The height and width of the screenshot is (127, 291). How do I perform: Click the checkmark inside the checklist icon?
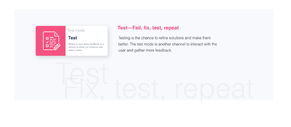click(47, 42)
